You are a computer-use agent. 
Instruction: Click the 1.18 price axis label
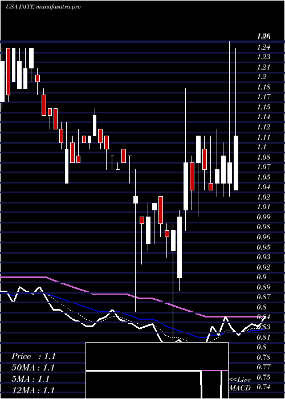(x=263, y=87)
